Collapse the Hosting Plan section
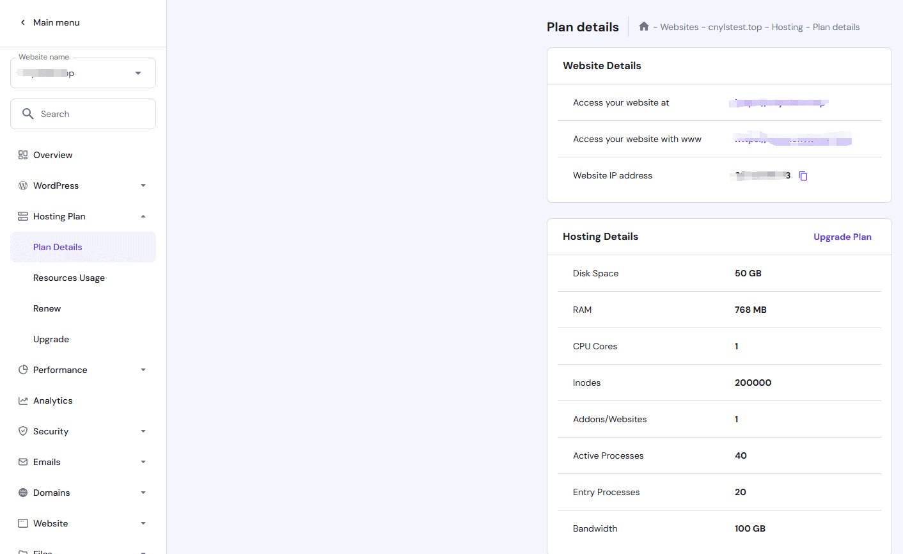The height and width of the screenshot is (554, 903). tap(143, 216)
